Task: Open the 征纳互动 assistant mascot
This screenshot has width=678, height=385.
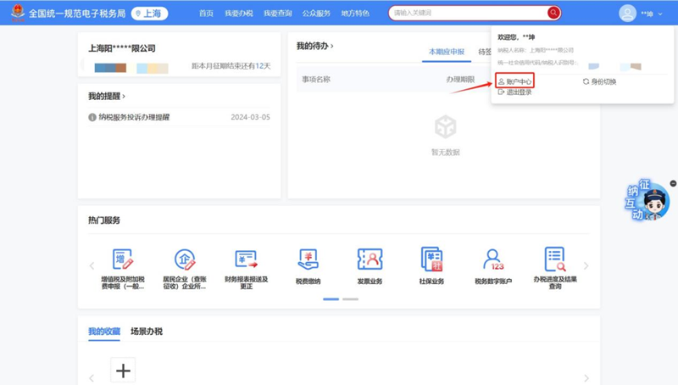Action: tap(652, 202)
